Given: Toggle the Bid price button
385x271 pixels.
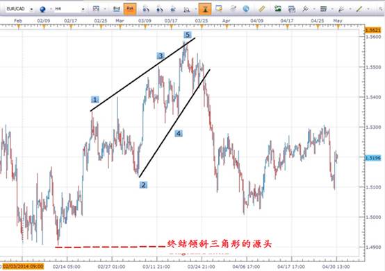Looking at the screenshot, I should (116, 9).
